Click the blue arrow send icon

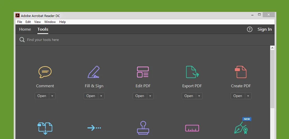click(94, 128)
